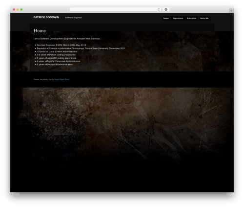Follow the Graph Paper Press link
The height and width of the screenshot is (207, 244).
click(62, 80)
